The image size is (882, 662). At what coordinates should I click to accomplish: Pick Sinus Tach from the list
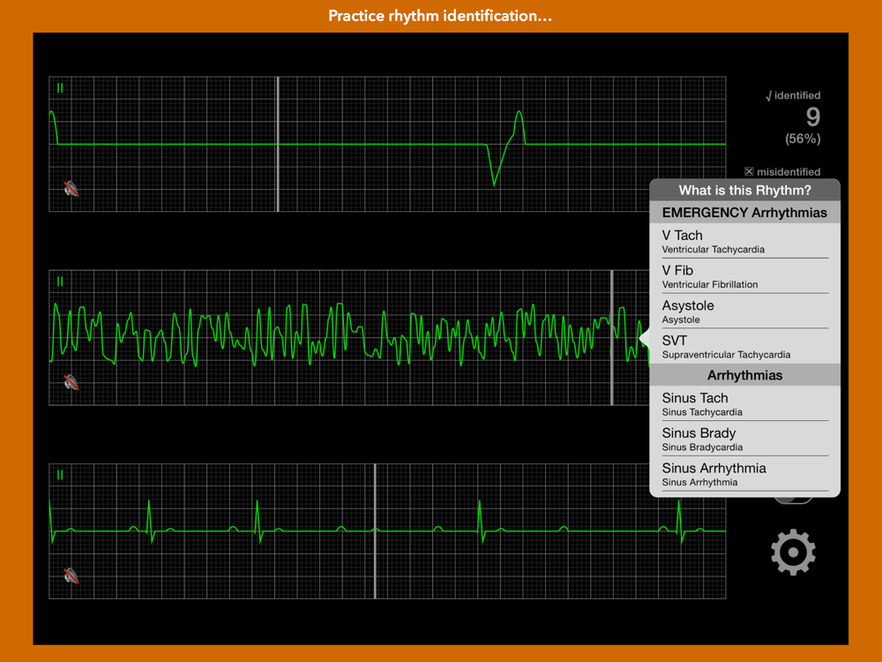point(744,403)
